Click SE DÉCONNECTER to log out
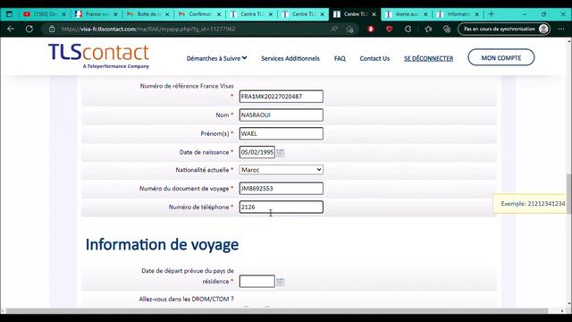 click(x=429, y=58)
